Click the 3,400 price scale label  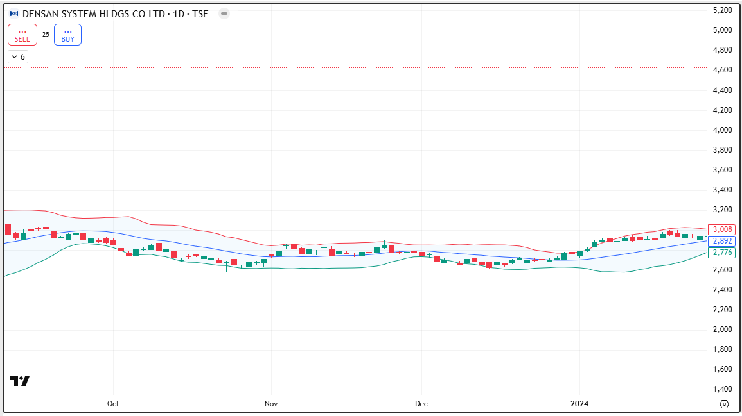coord(722,190)
